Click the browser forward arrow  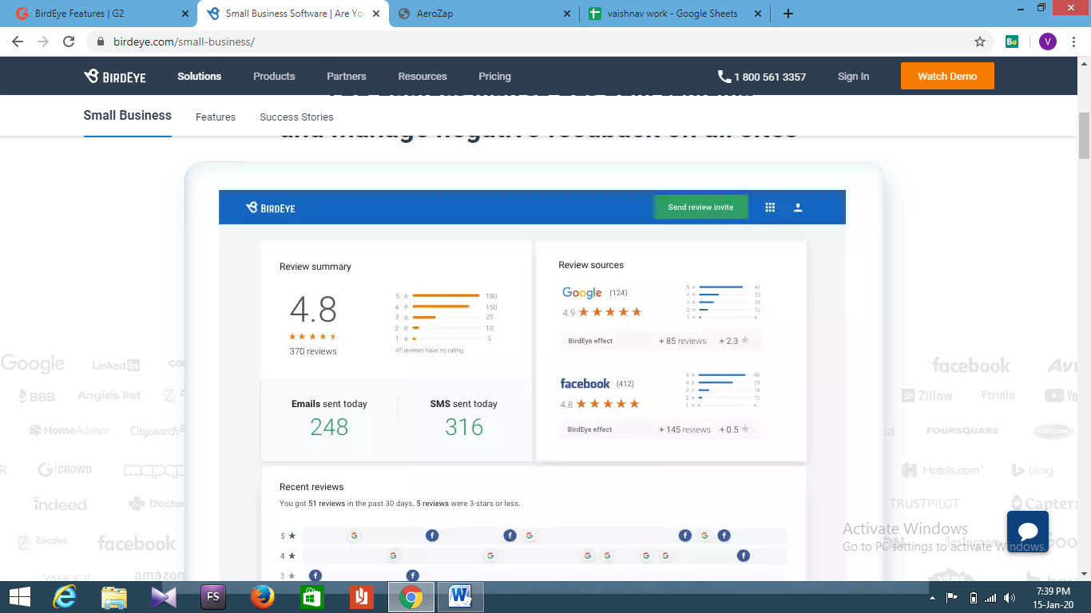click(43, 42)
